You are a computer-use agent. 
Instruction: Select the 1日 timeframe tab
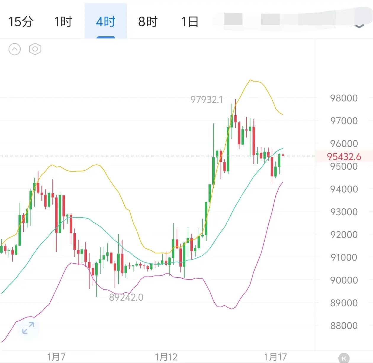[190, 22]
